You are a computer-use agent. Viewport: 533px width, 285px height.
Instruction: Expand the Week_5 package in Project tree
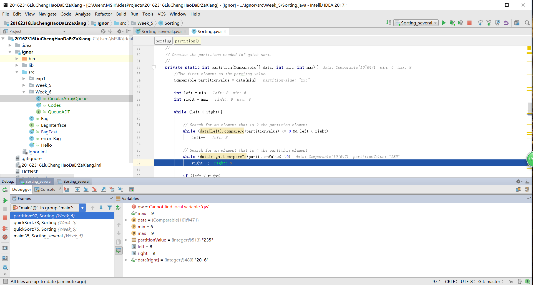point(24,85)
